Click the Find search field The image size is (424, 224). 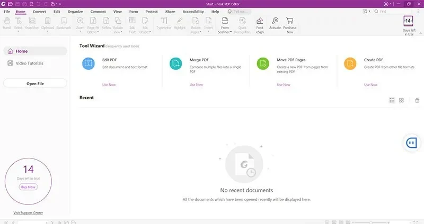click(392, 11)
